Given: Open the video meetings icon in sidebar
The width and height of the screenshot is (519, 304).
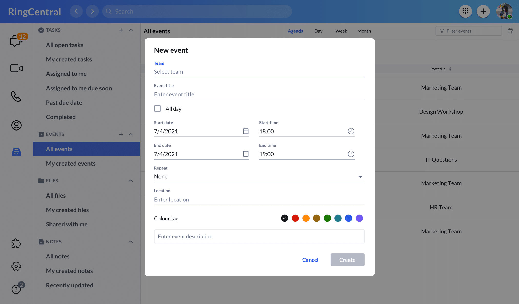Looking at the screenshot, I should point(16,68).
